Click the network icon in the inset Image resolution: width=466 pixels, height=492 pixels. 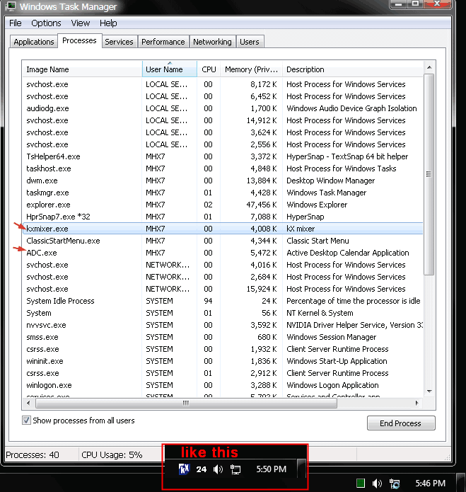tap(235, 469)
